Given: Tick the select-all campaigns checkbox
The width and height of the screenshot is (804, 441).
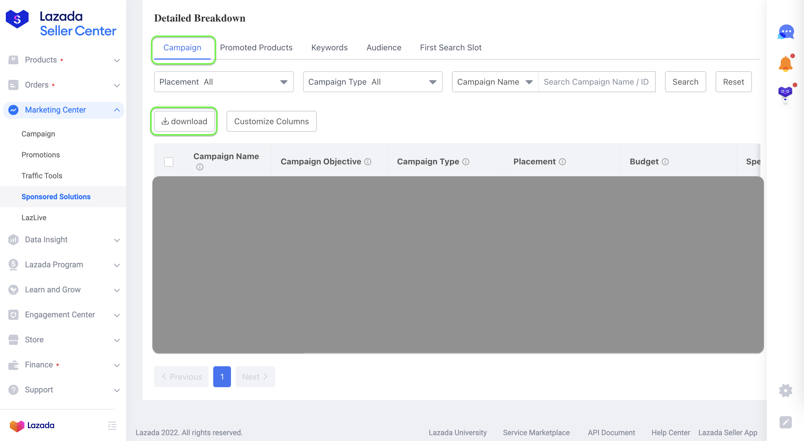Looking at the screenshot, I should point(168,162).
